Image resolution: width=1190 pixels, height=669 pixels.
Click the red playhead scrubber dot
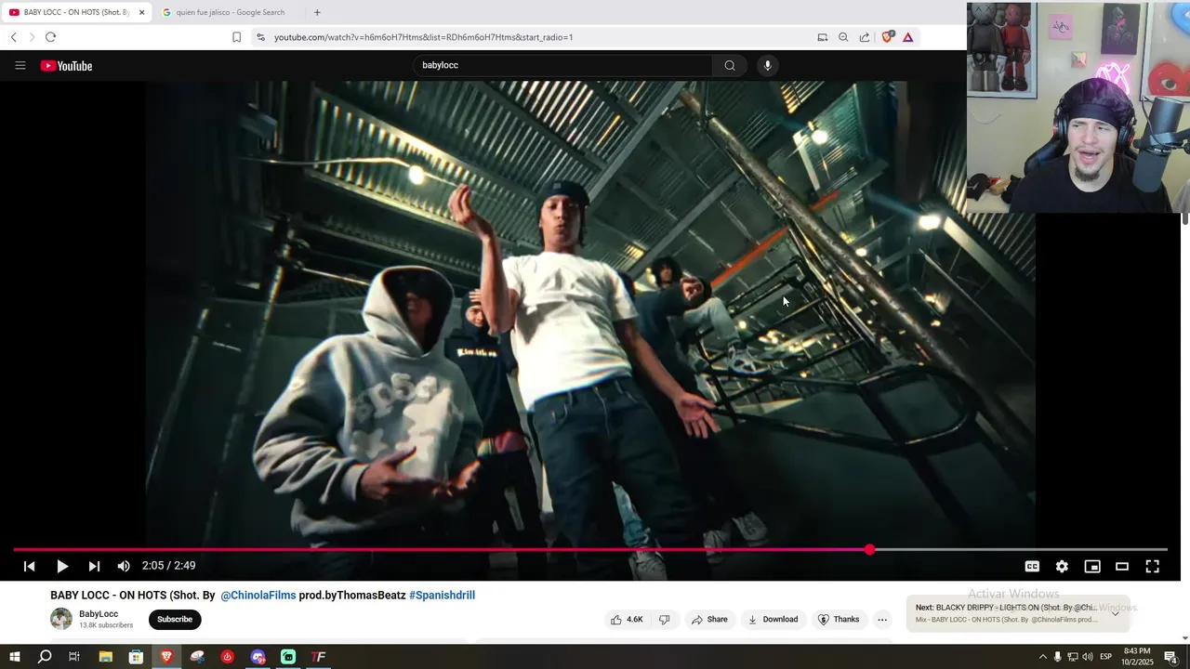869,550
